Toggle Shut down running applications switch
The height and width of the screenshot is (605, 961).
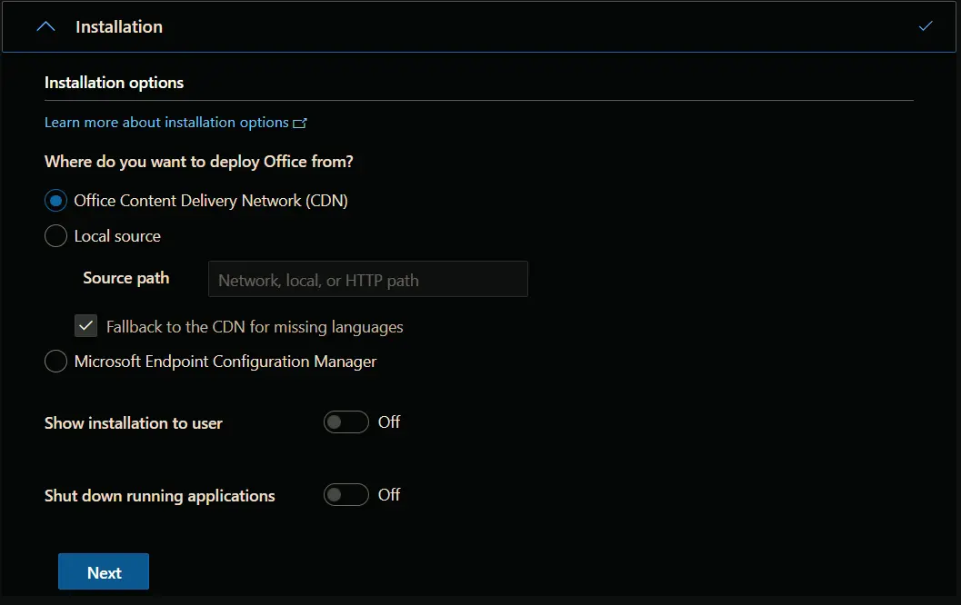(346, 495)
